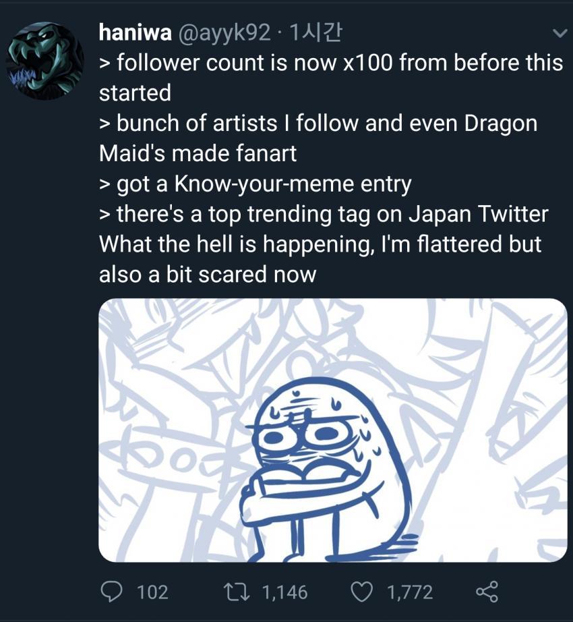Click the 'follower count is now x100' line
The width and height of the screenshot is (573, 622).
(330, 63)
